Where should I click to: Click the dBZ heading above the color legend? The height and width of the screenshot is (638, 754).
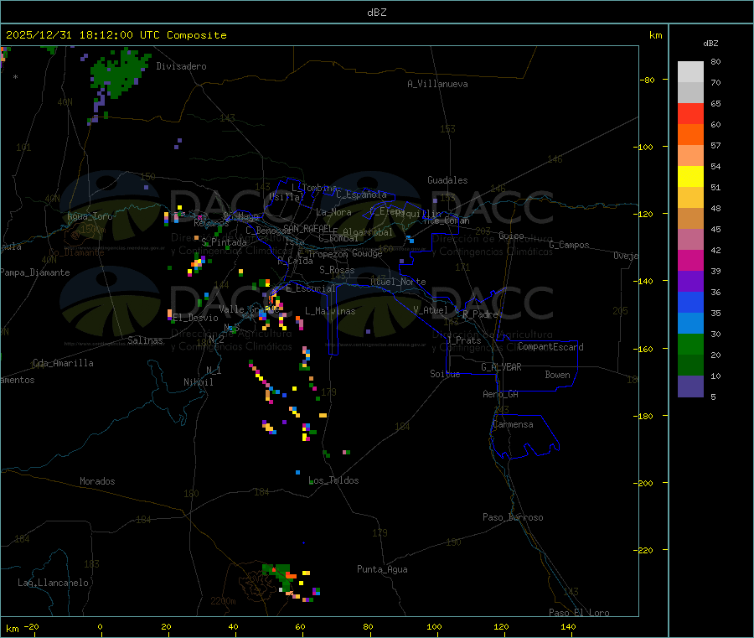tap(710, 44)
